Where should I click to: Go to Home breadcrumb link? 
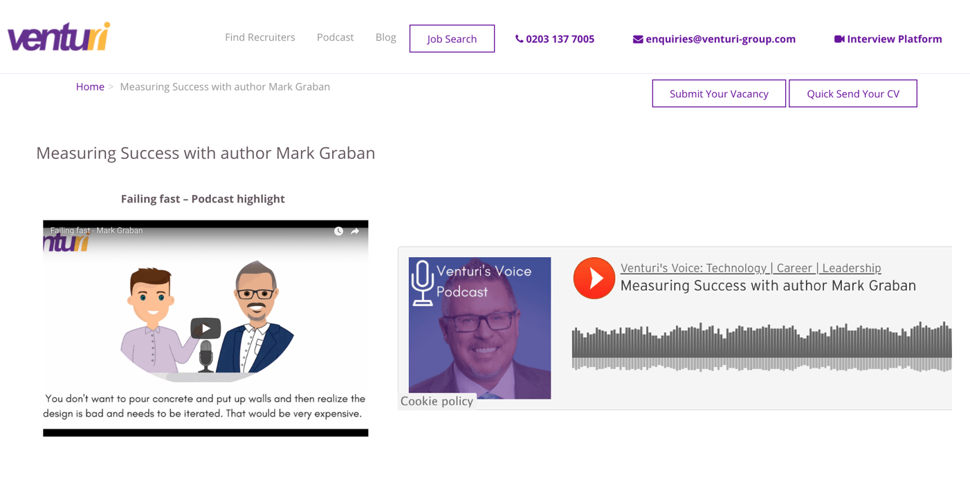[90, 87]
